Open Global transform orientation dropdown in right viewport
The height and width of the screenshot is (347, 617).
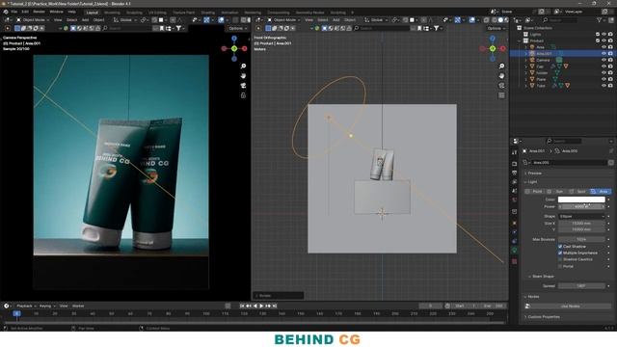(377, 19)
